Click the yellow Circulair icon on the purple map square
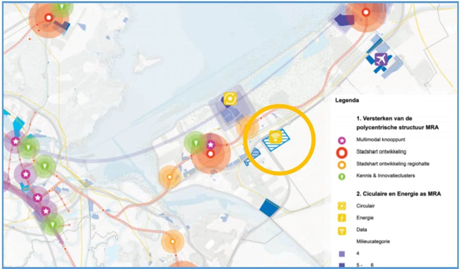Viewport: 460px width, 269px height. click(229, 98)
